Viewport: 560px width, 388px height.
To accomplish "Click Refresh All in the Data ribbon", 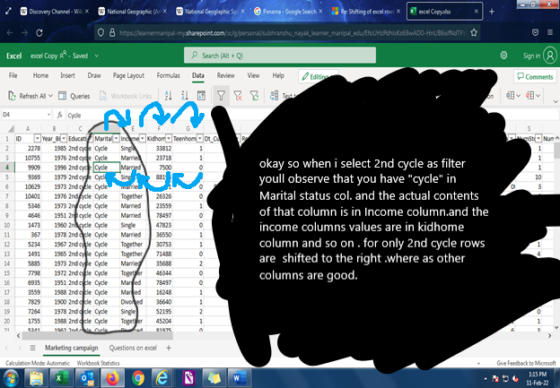I will 27,96.
